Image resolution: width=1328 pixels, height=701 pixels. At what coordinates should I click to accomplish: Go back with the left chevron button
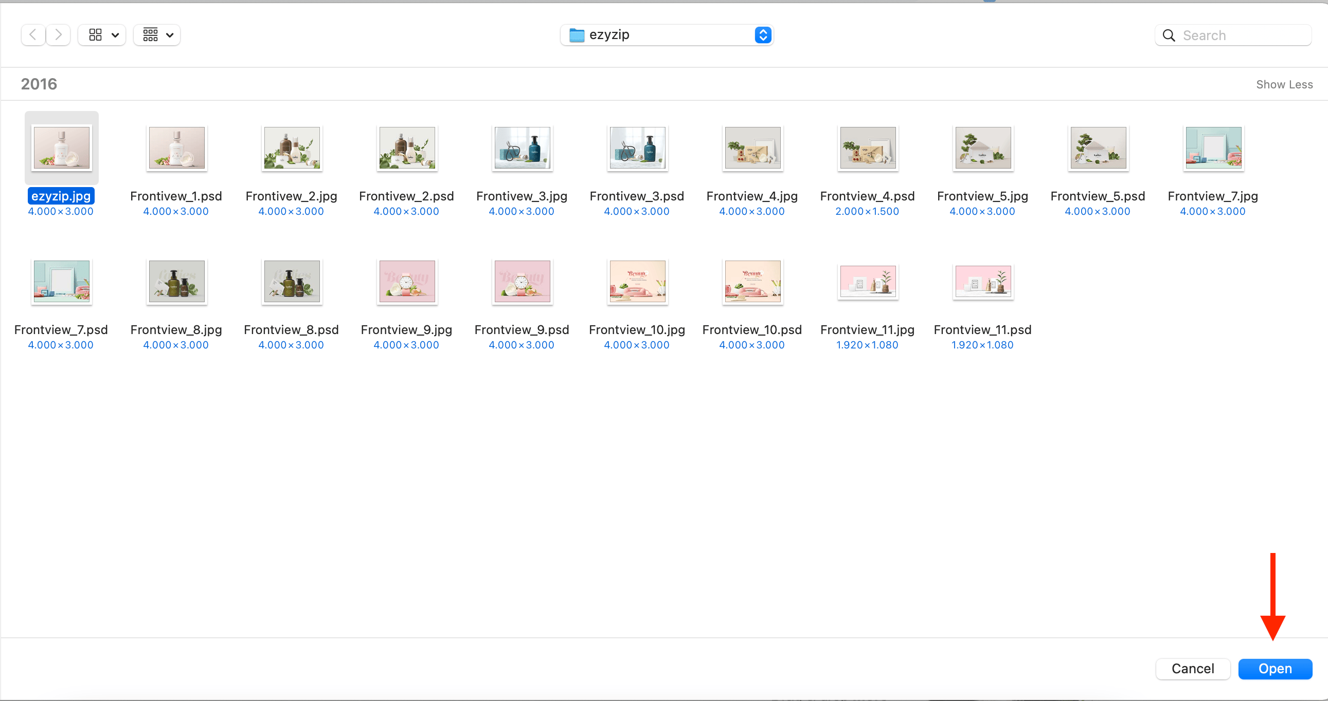coord(33,35)
